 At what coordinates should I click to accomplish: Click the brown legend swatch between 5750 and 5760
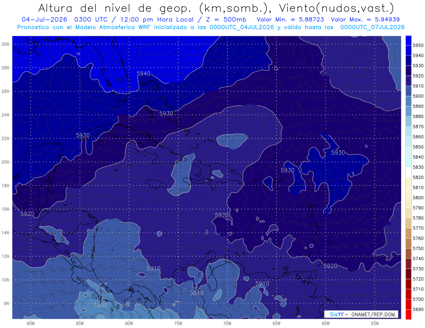coord(408,243)
